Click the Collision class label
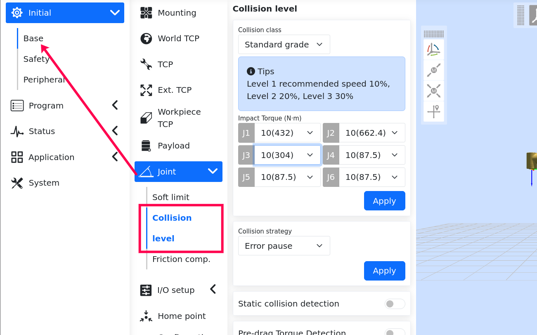This screenshot has width=537, height=335. 260,30
